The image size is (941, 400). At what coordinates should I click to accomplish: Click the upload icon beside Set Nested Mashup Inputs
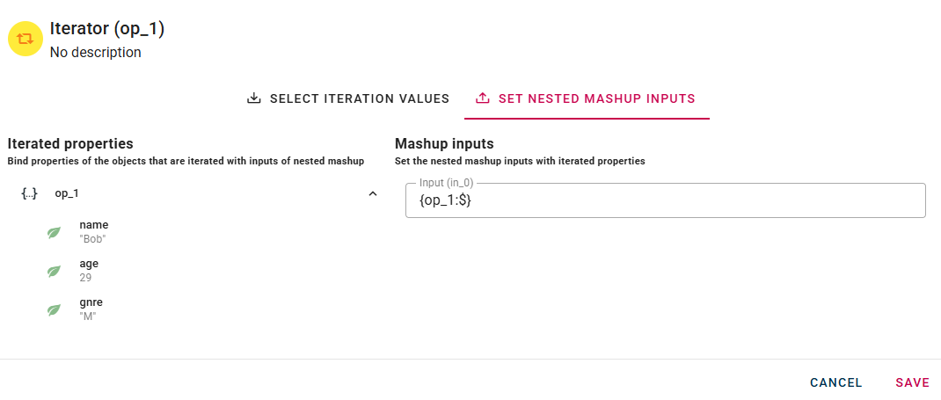point(482,98)
